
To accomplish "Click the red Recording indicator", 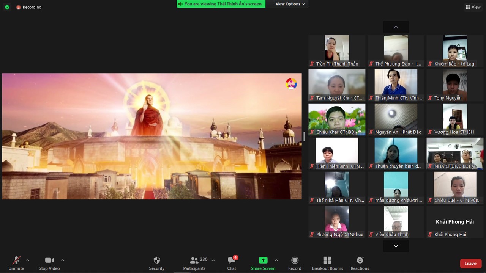I will (29, 7).
